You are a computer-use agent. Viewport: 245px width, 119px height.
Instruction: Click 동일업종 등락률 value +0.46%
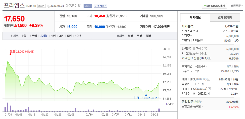(x=233, y=107)
